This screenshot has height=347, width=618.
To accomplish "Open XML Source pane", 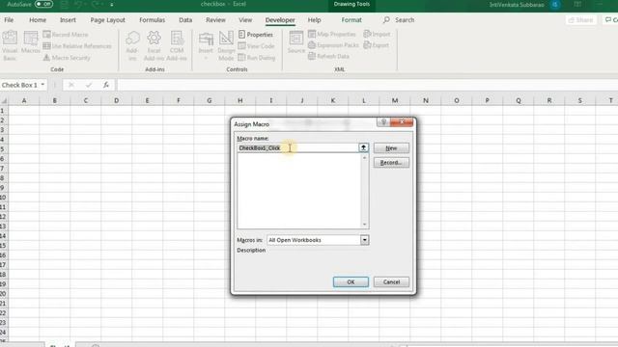I will [x=296, y=42].
